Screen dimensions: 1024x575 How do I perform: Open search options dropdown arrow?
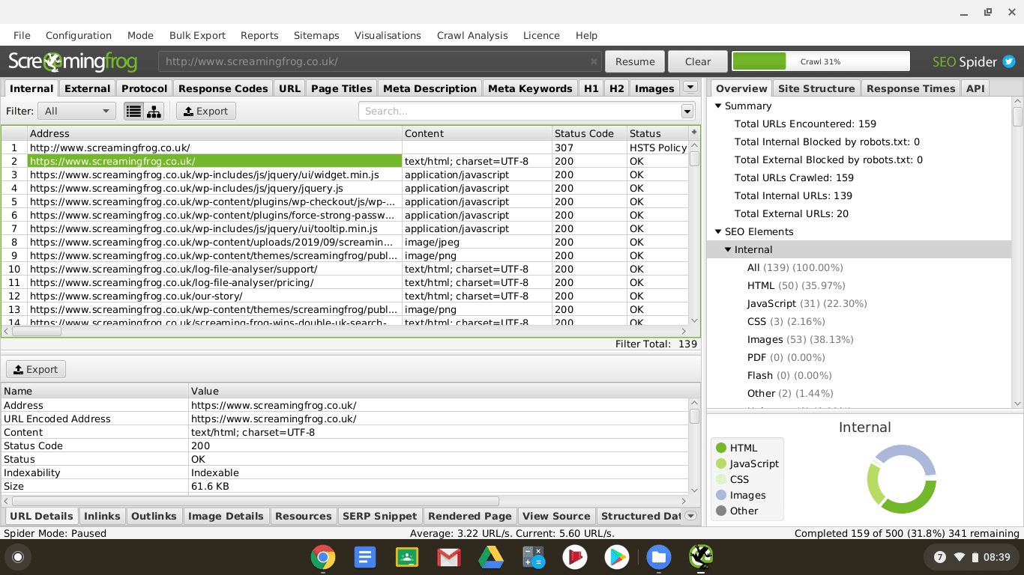(x=687, y=111)
